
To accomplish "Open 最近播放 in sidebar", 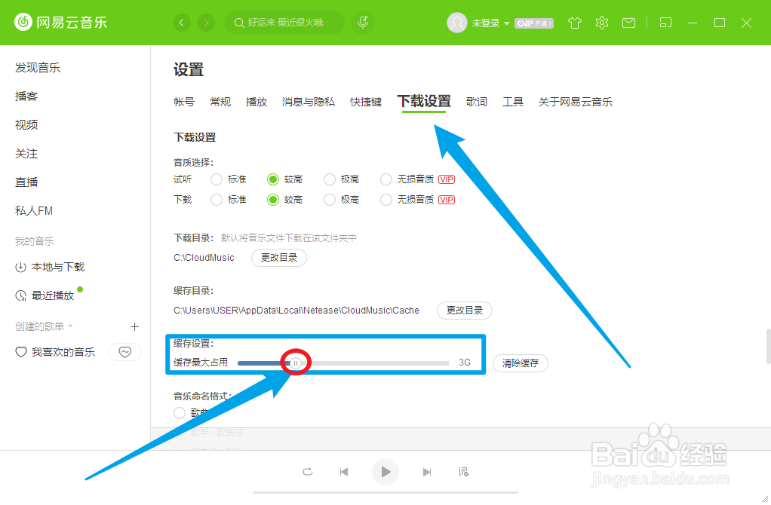I will click(x=45, y=295).
